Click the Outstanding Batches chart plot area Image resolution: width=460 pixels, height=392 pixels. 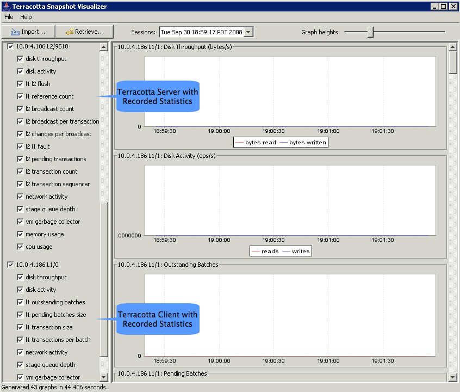point(290,315)
